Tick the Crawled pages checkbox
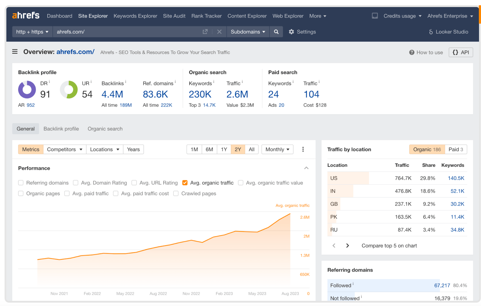Image resolution: width=481 pixels, height=306 pixels. point(176,194)
